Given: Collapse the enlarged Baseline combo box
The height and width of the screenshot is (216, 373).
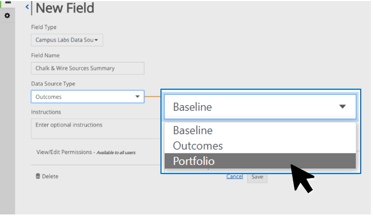Looking at the screenshot, I should [x=260, y=107].
